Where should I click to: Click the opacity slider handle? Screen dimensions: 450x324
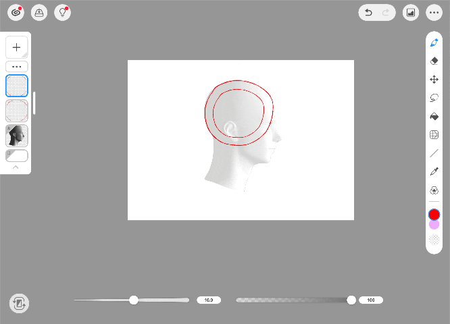(x=351, y=300)
